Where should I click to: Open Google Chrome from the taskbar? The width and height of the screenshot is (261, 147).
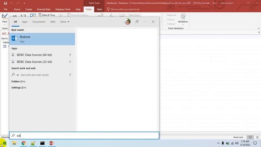click(24, 143)
